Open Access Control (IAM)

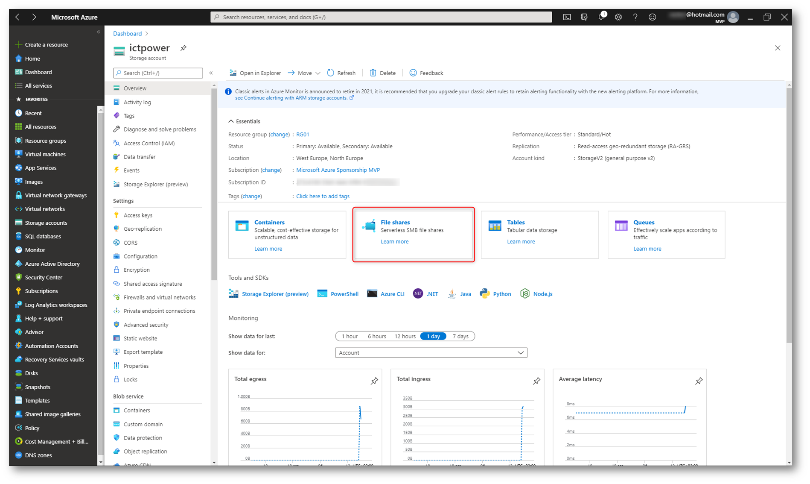tap(149, 143)
